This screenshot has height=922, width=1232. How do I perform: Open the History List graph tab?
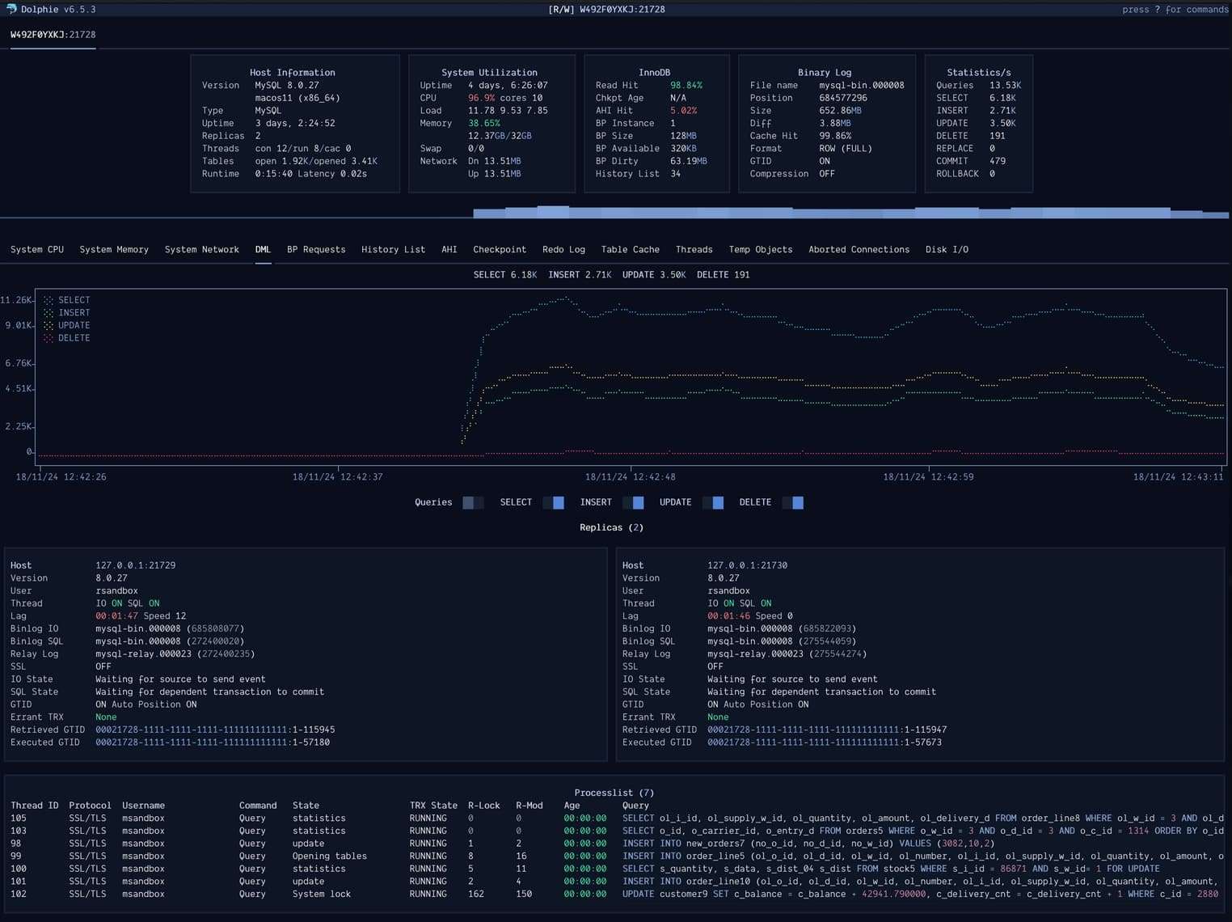(393, 249)
